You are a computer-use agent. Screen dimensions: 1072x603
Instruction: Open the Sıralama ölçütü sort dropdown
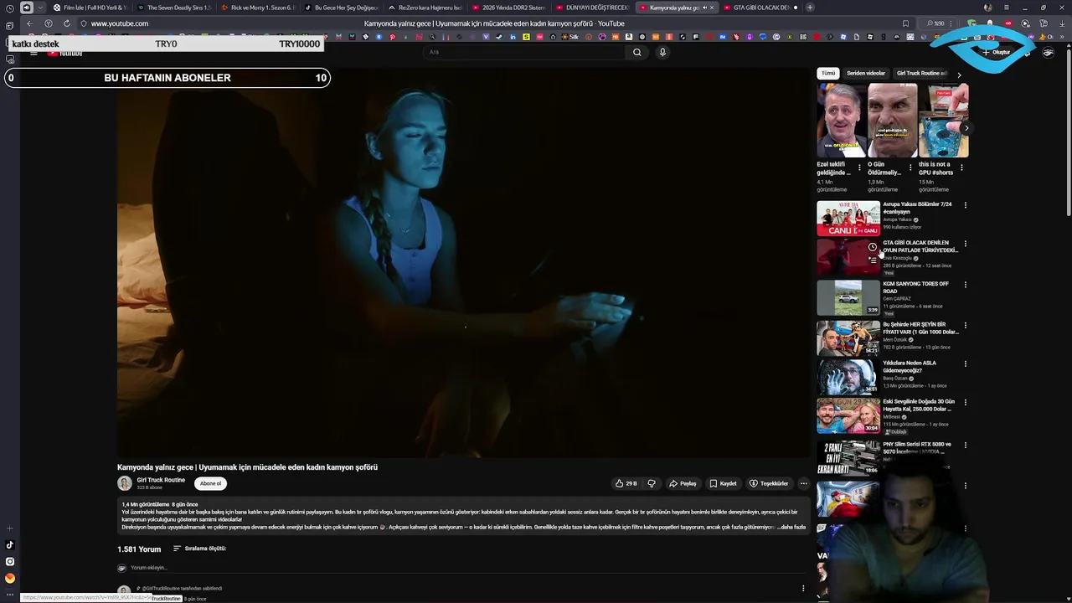[x=199, y=549]
